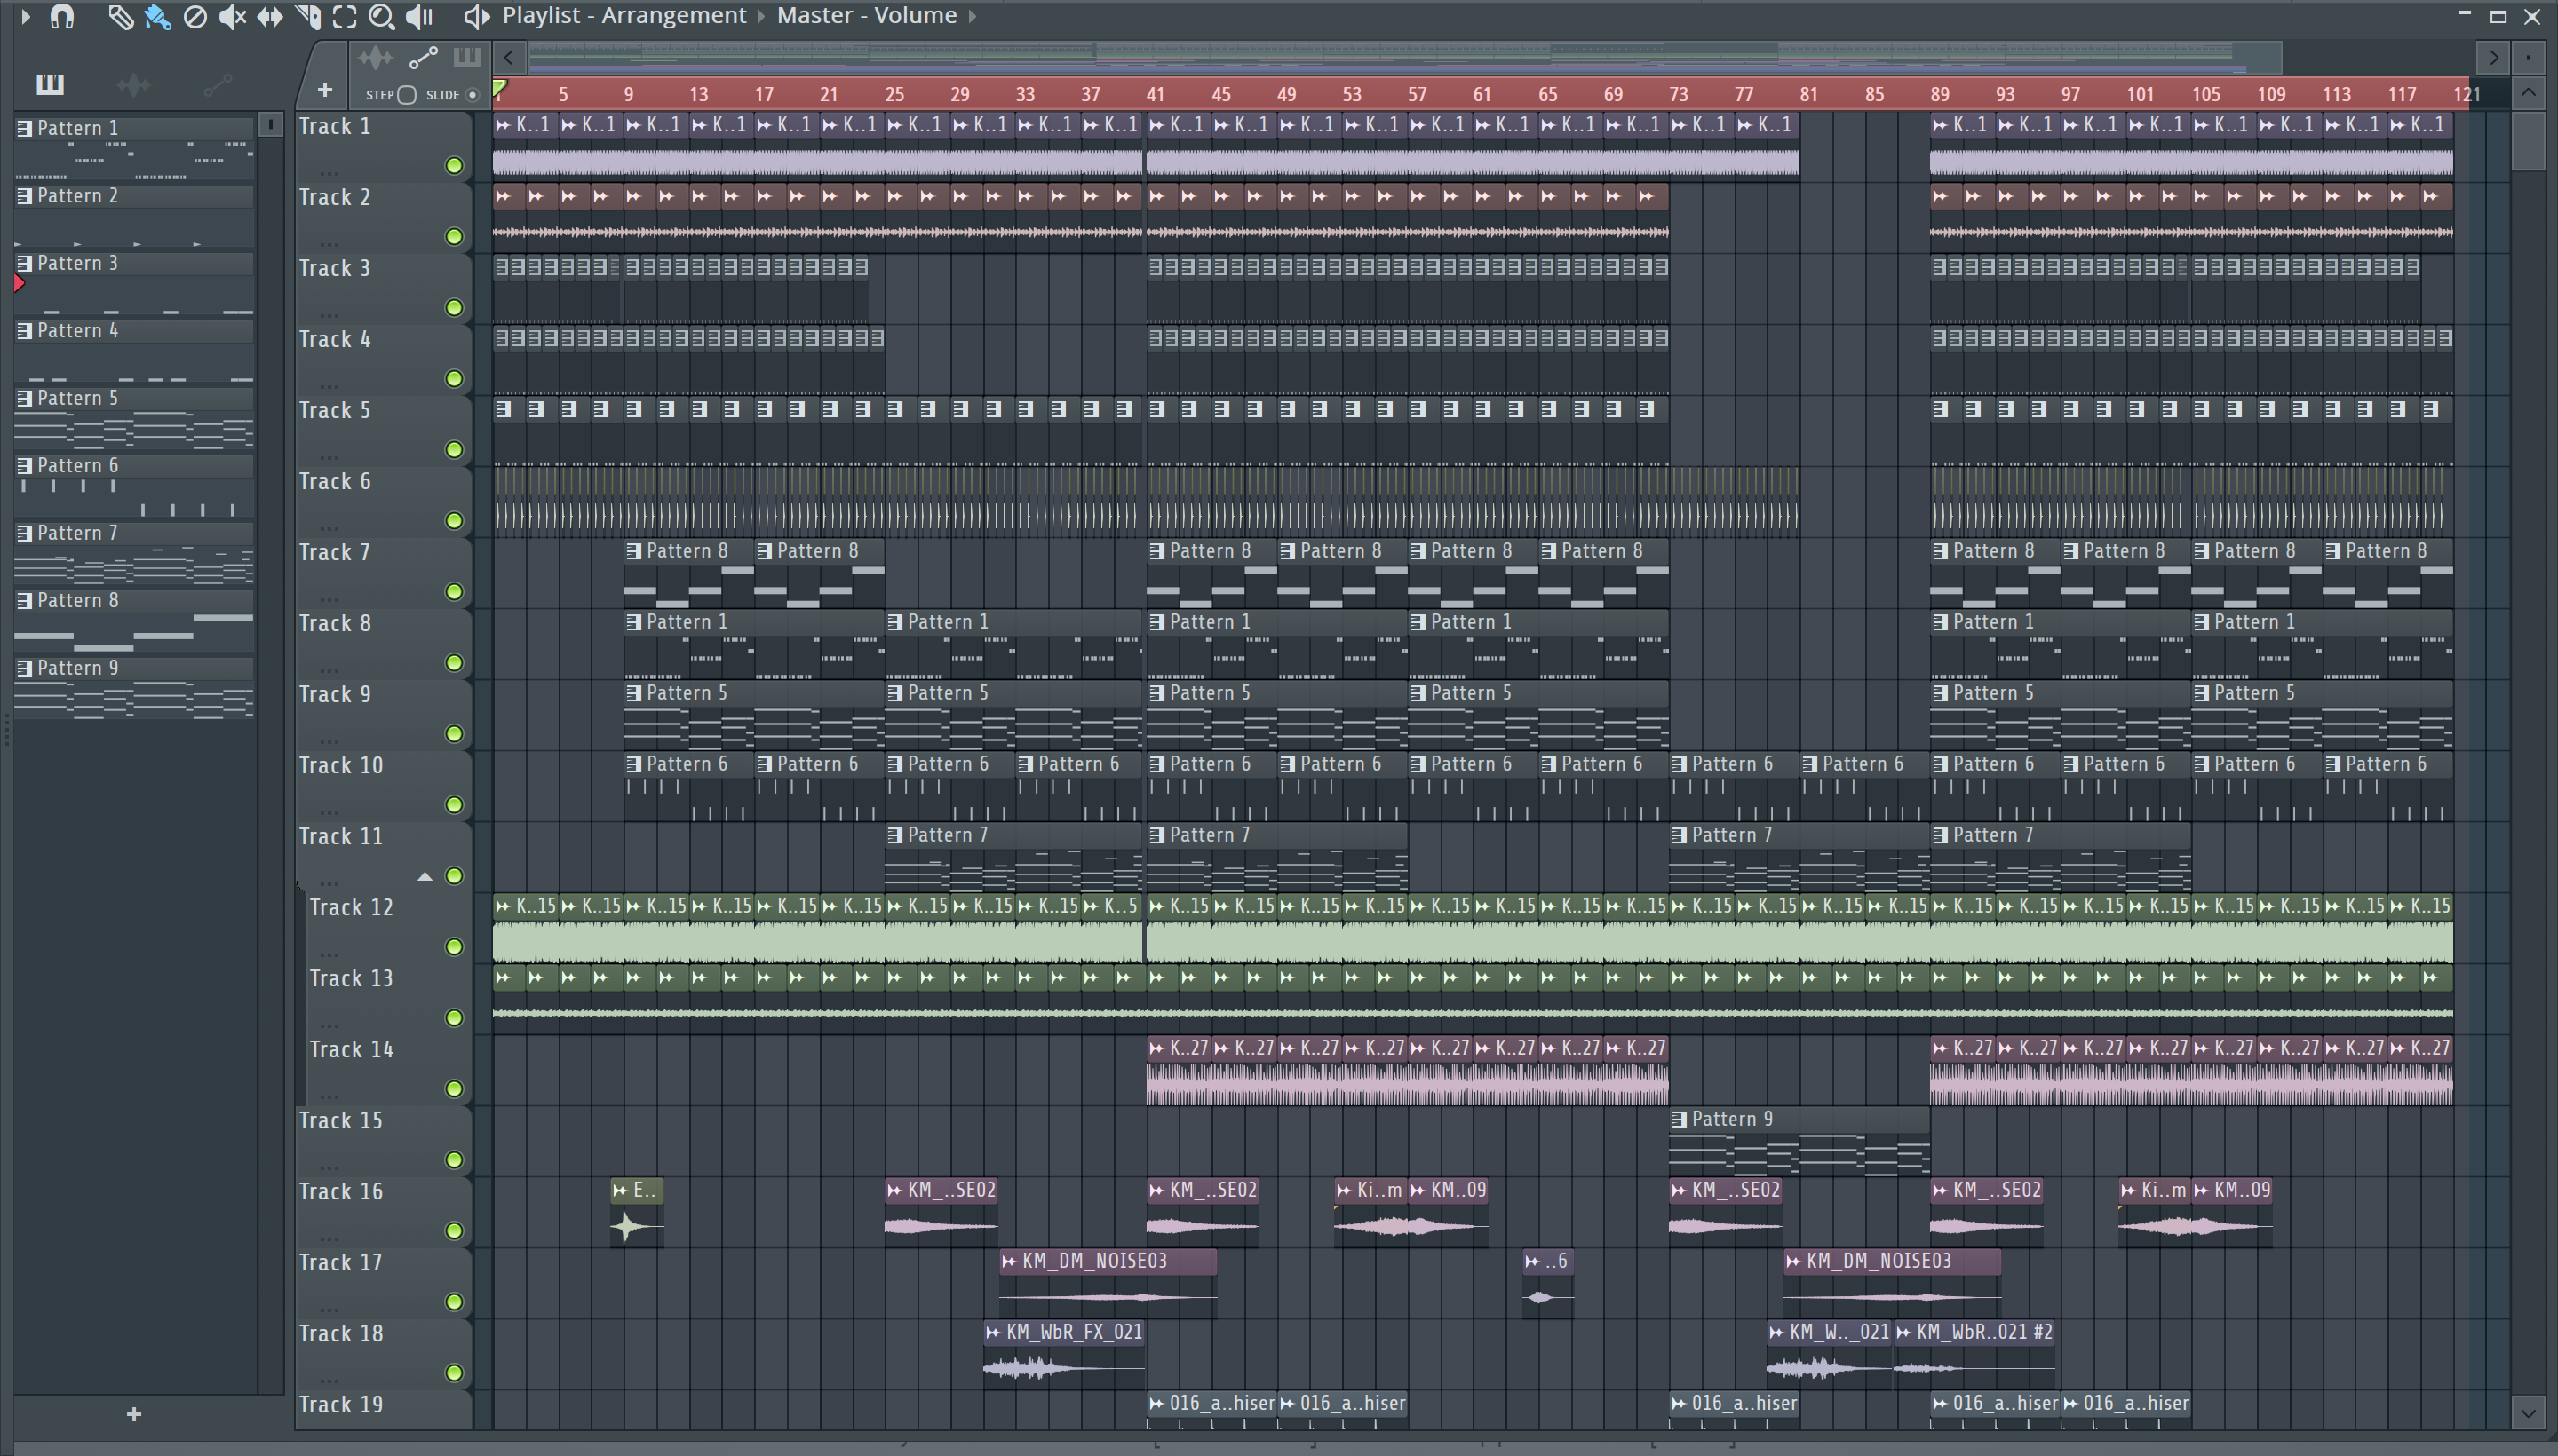Open KM_DM_NOISE03 clip menu icon at bar 32
2558x1456 pixels.
click(x=1009, y=1261)
